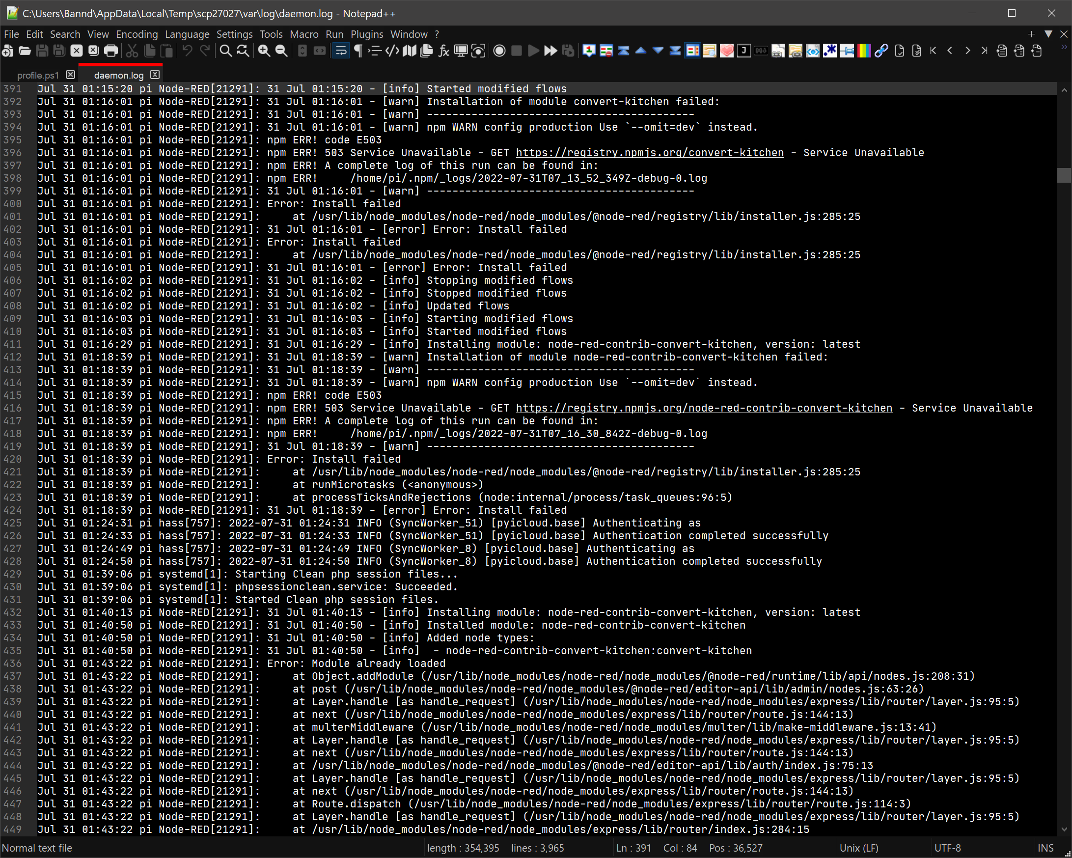The image size is (1072, 858).
Task: Click the Undo arrow icon
Action: pos(187,51)
